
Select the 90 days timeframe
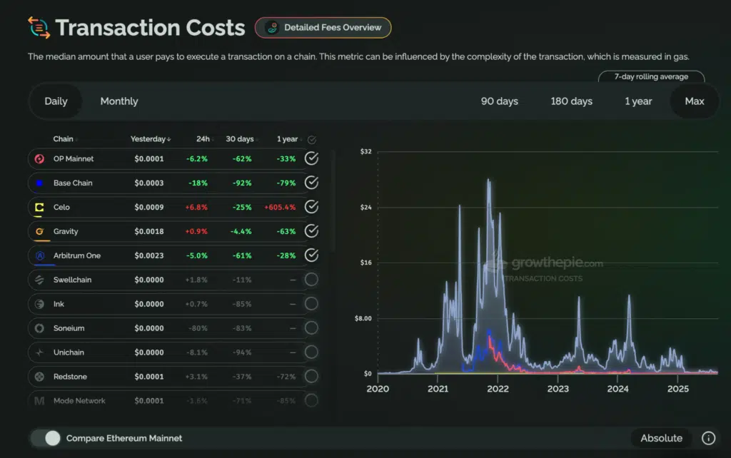[x=499, y=101]
